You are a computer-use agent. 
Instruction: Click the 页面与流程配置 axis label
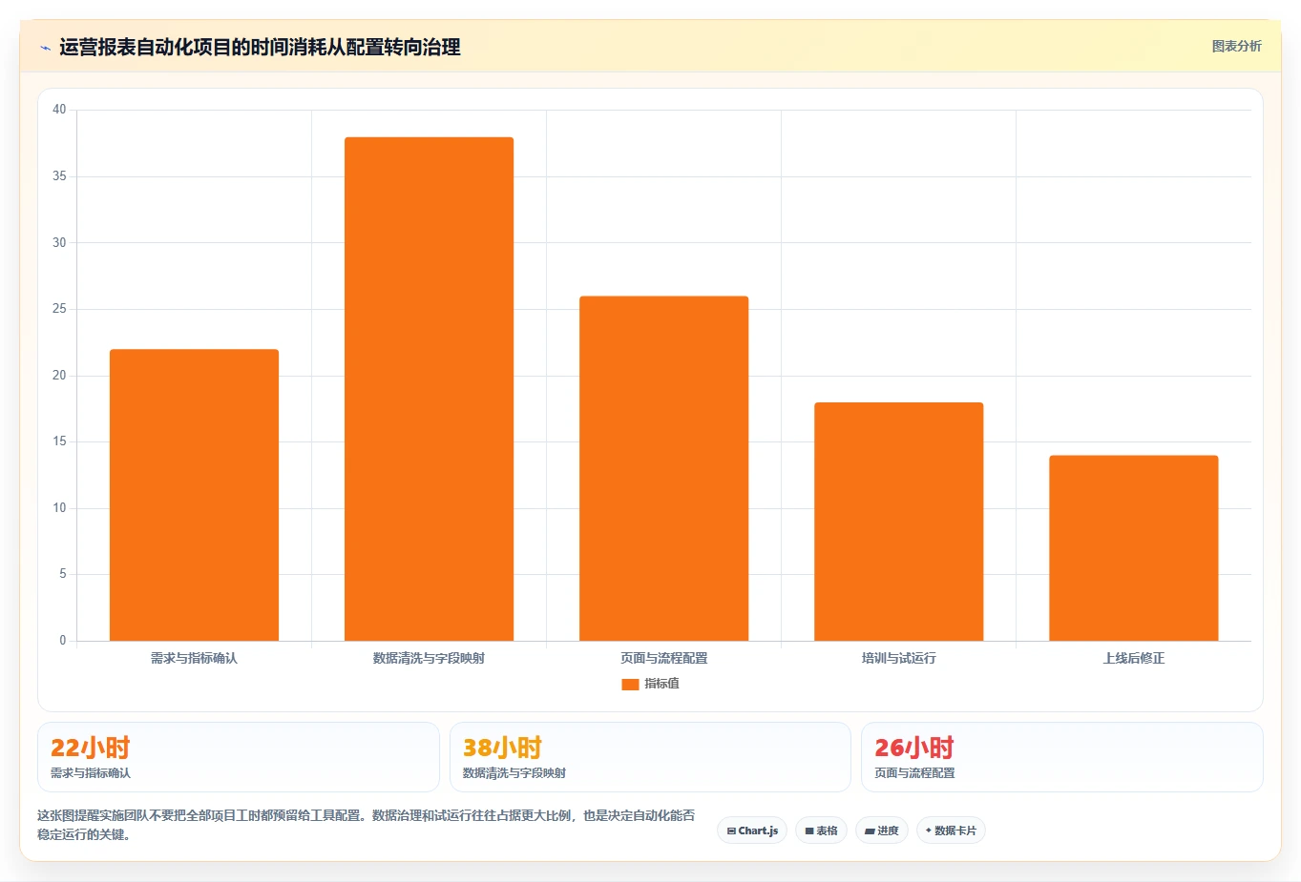pos(663,658)
